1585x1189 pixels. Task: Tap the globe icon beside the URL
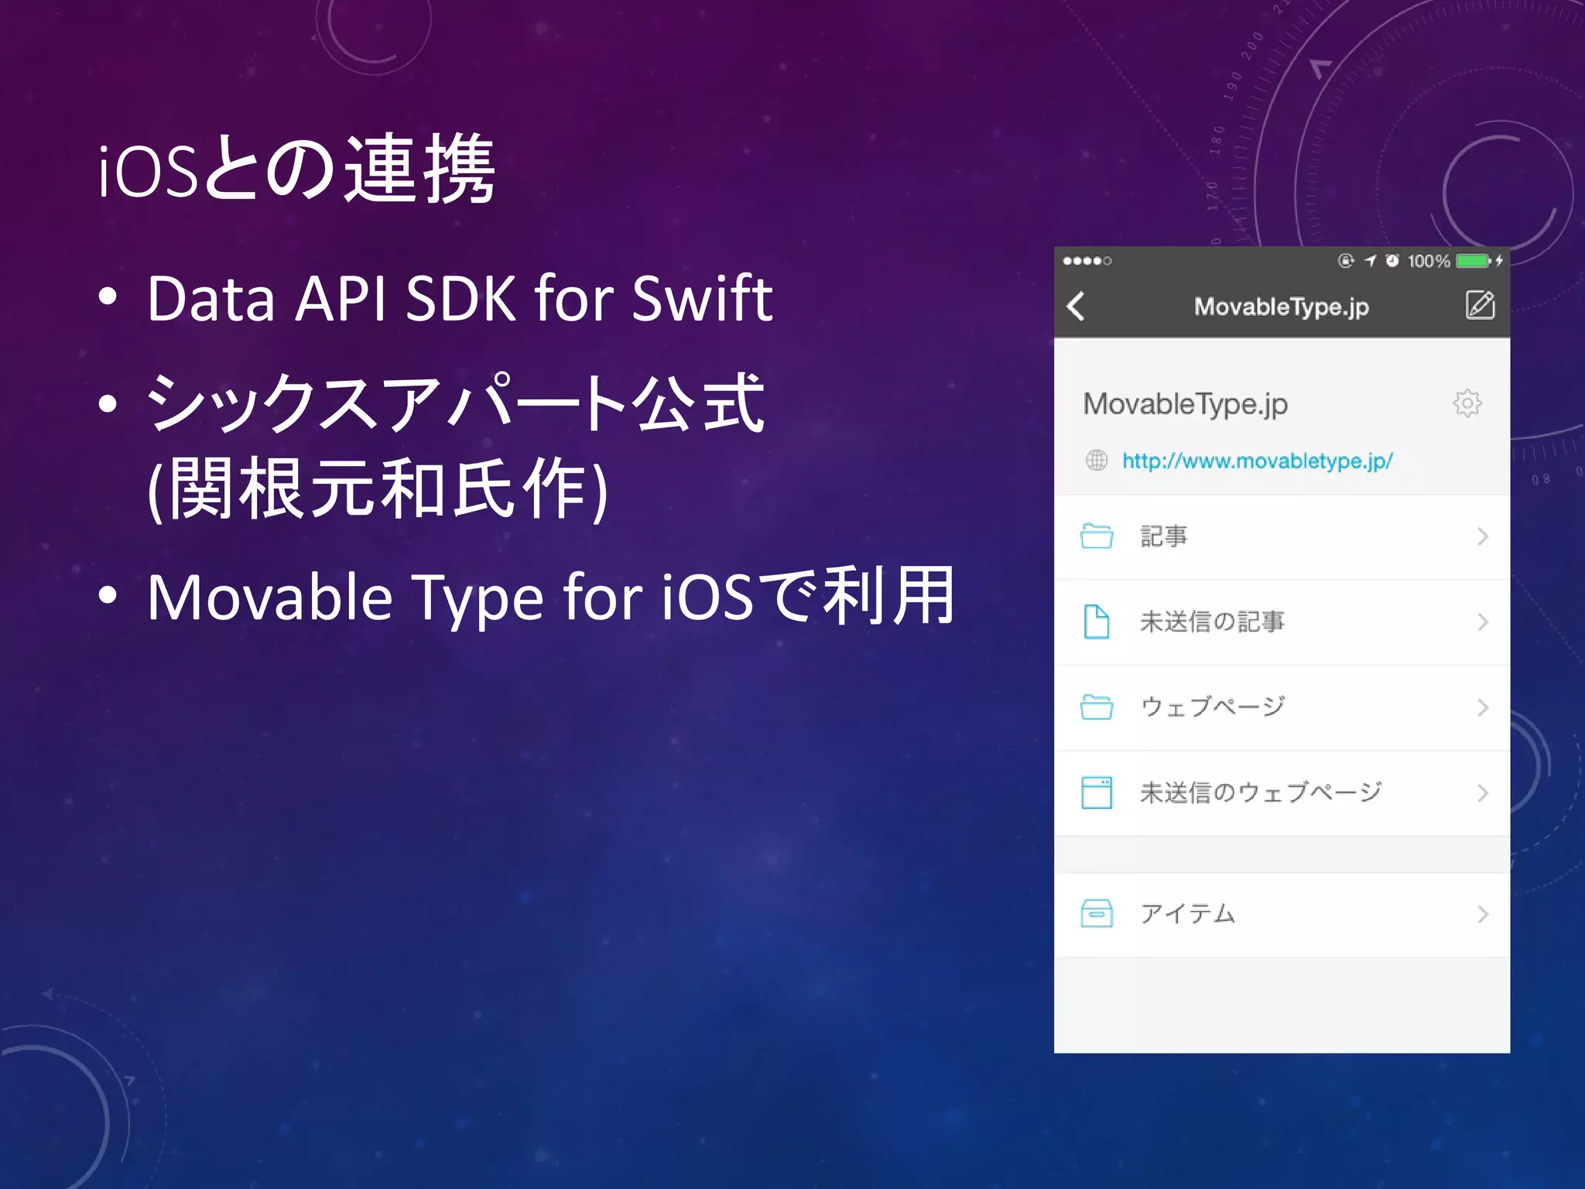[1097, 461]
